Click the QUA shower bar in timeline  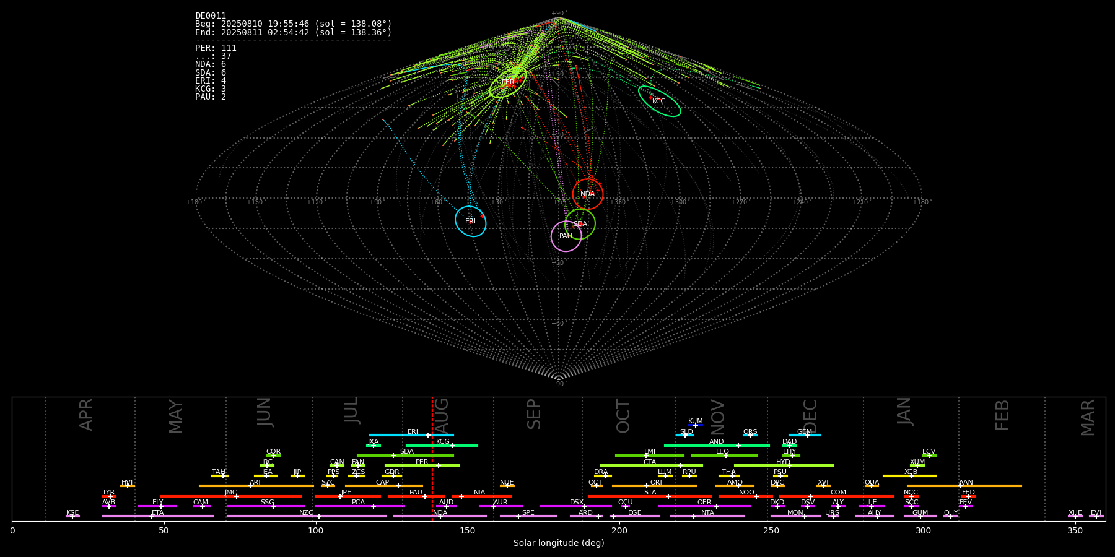[872, 486]
